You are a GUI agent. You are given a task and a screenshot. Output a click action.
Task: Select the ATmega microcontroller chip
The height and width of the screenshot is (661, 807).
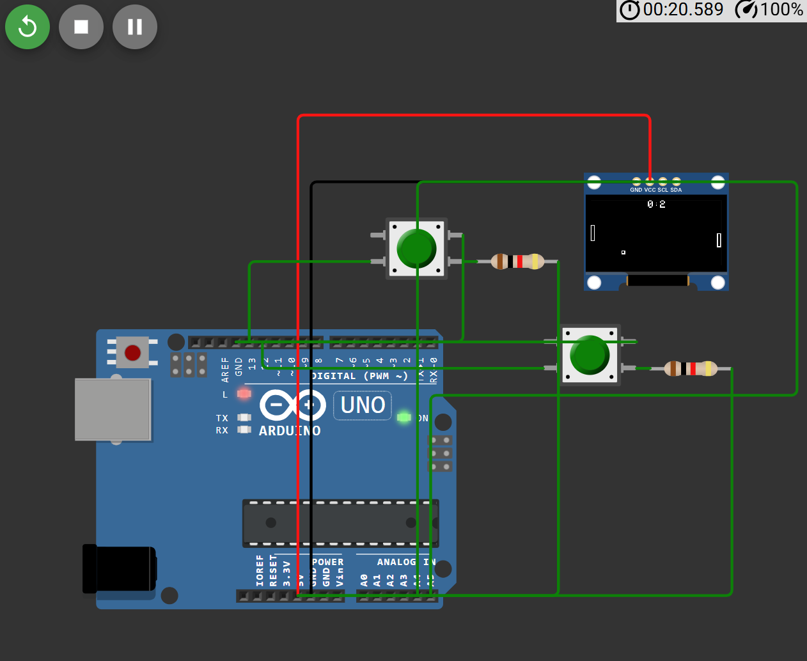coord(340,523)
